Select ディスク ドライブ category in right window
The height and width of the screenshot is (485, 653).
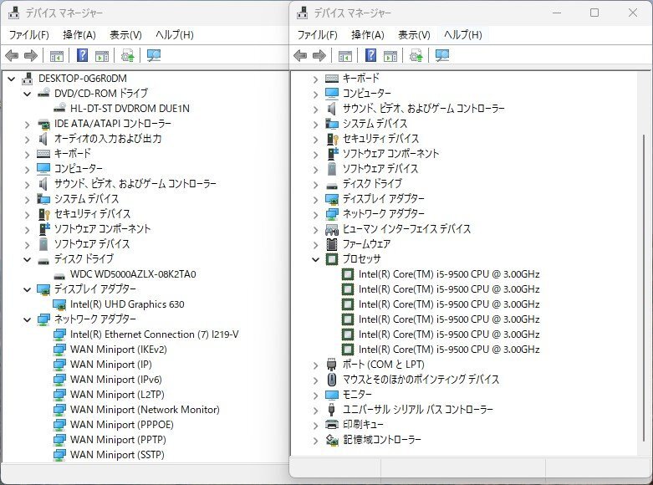pyautogui.click(x=372, y=183)
